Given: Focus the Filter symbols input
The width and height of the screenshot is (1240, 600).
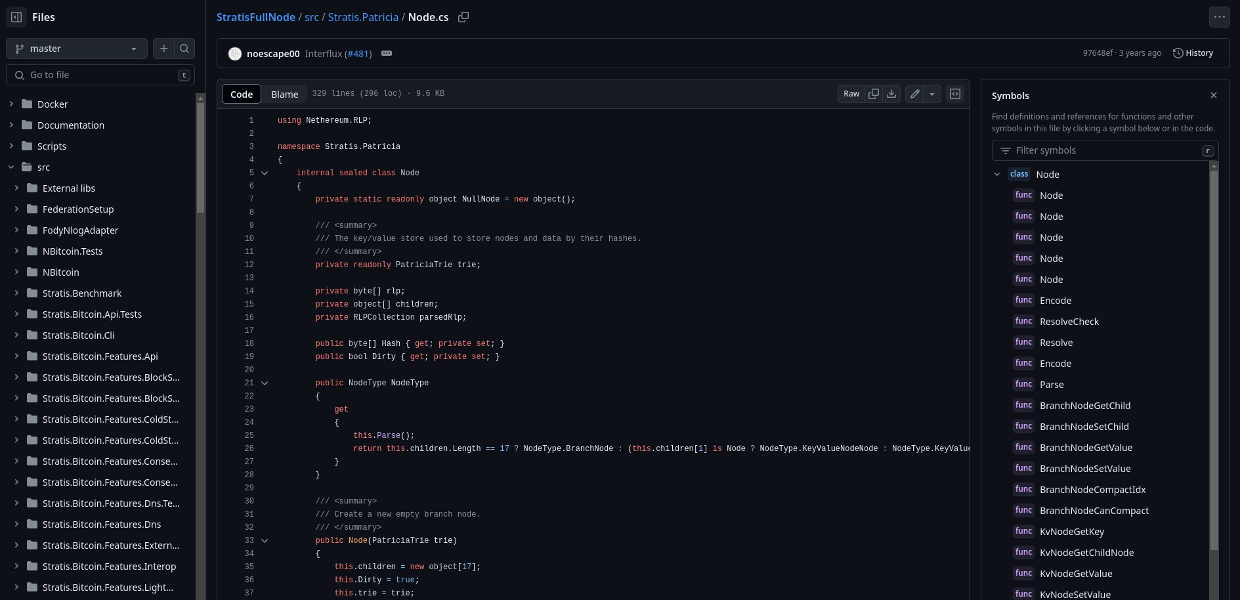Looking at the screenshot, I should pos(1105,150).
